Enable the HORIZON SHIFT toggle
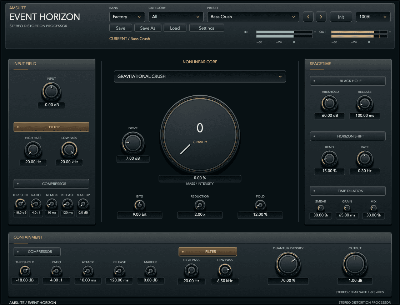This screenshot has width=400, height=305. pos(348,136)
